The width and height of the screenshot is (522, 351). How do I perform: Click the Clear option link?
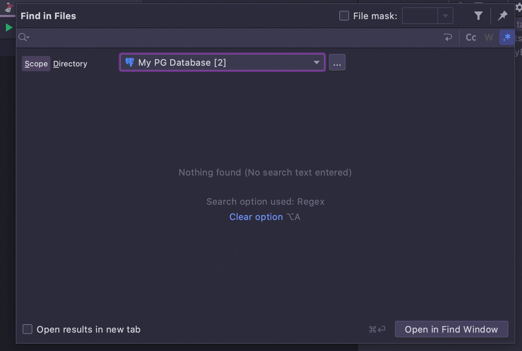click(256, 217)
